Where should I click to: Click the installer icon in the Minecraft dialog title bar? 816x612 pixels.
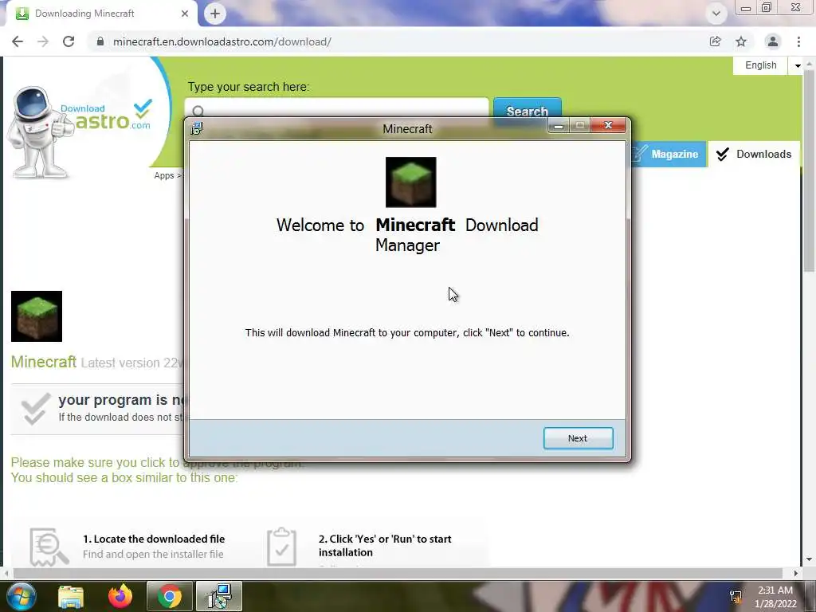click(x=196, y=128)
